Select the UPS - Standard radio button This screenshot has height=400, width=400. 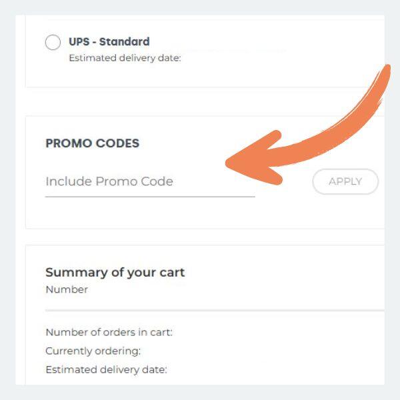pos(53,43)
